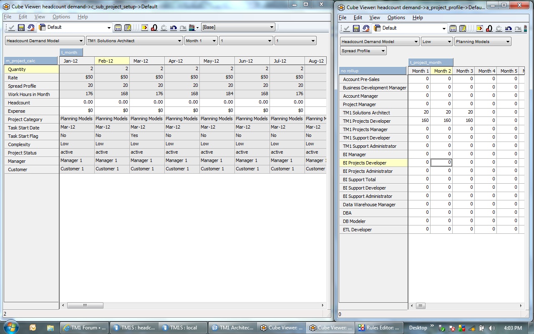This screenshot has height=334, width=534.
Task: Select the Account Pre-Sales row header
Action: tap(373, 79)
